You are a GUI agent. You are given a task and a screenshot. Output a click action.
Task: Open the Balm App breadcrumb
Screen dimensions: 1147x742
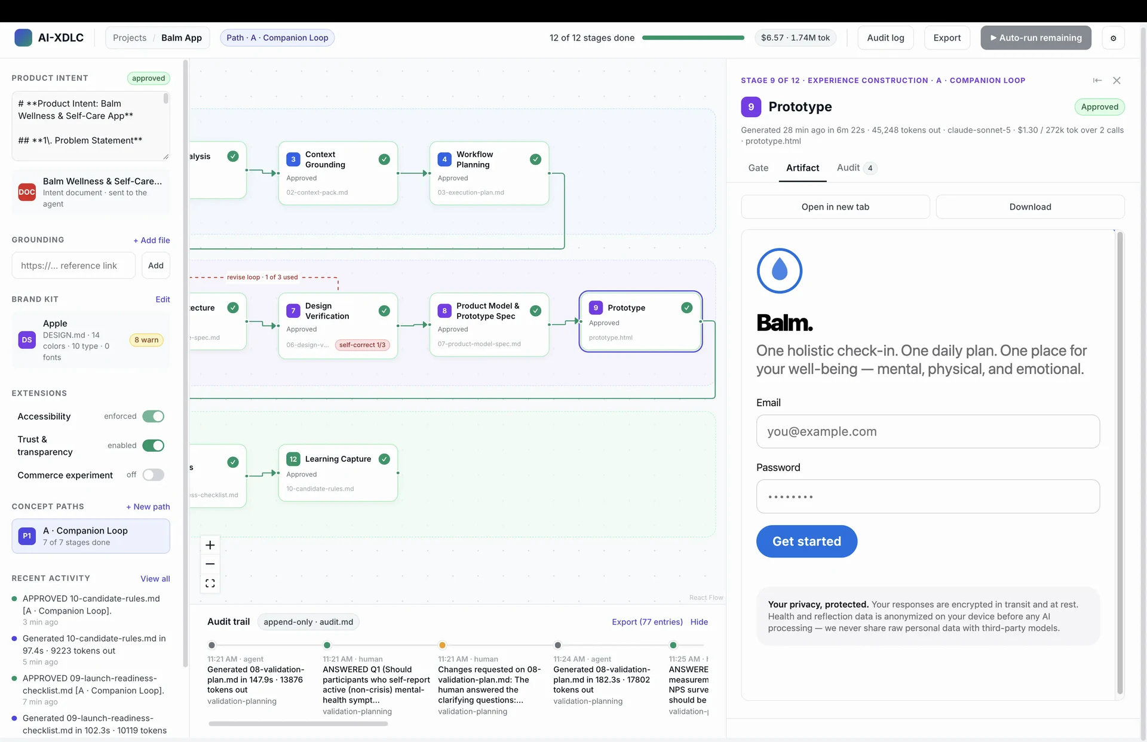pos(182,38)
